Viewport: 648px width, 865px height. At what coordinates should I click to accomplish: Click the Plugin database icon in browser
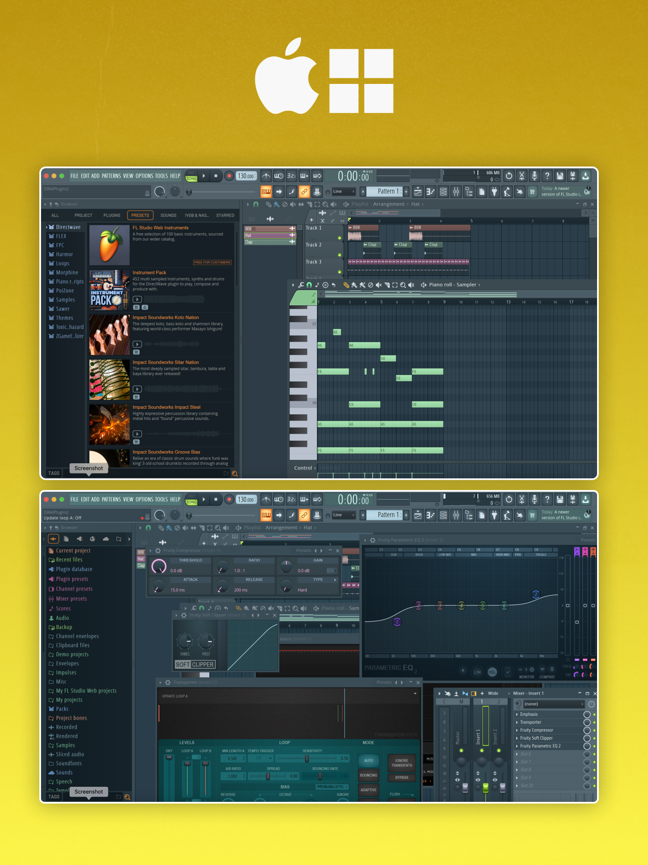point(51,569)
